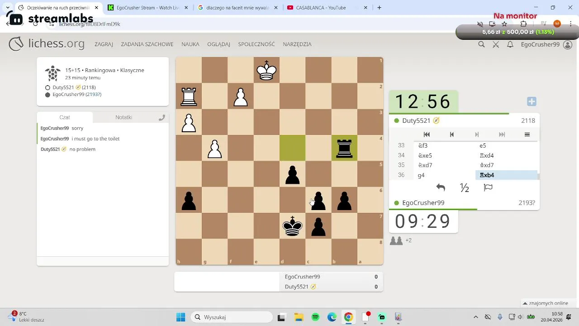579x326 pixels.
Task: Jump to the last move
Action: (502, 134)
